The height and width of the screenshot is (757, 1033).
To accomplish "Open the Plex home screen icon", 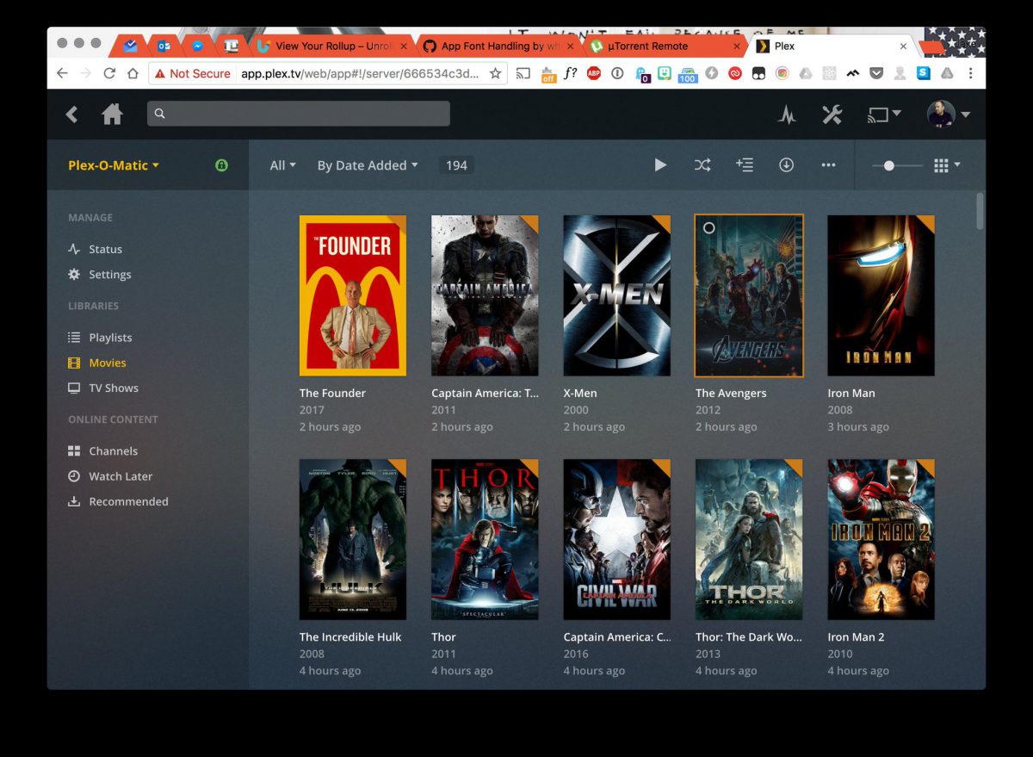I will 113,114.
